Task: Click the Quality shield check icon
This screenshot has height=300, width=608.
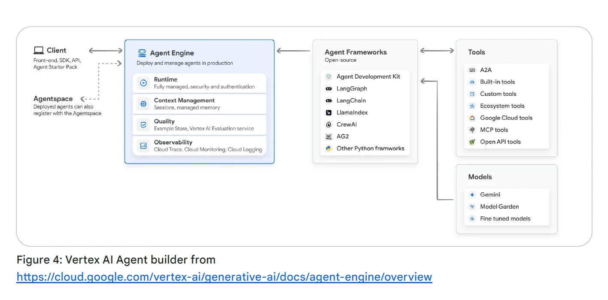Action: [143, 125]
